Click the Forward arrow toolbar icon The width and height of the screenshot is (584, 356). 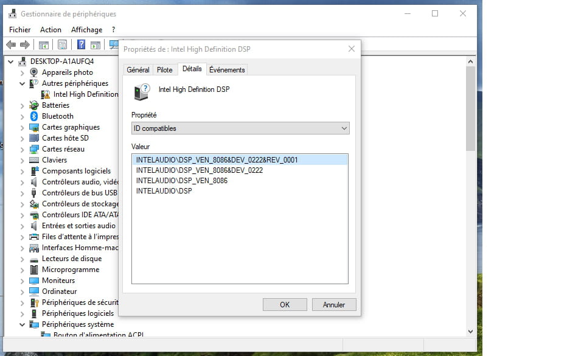[25, 44]
